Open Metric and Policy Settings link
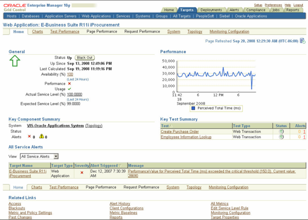This screenshot has height=220, width=308. pos(30,213)
